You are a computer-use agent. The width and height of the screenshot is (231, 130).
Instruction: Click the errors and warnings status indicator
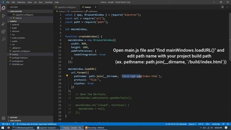[6, 124]
